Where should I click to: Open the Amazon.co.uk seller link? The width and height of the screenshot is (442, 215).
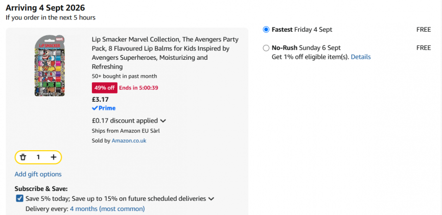coord(129,140)
